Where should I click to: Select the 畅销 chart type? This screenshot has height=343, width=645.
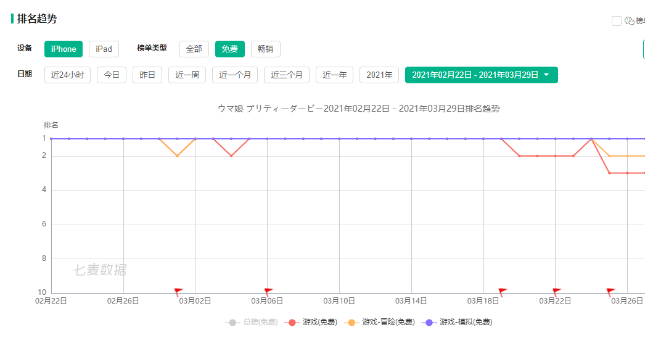265,49
